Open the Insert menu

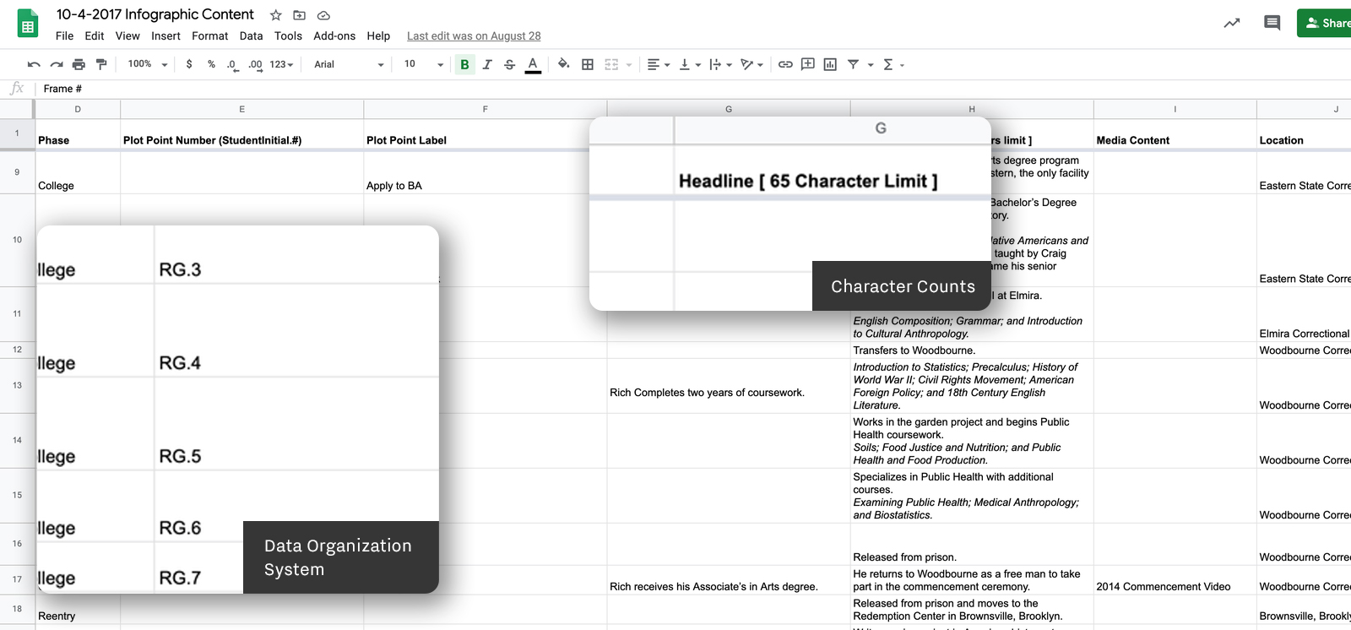165,35
